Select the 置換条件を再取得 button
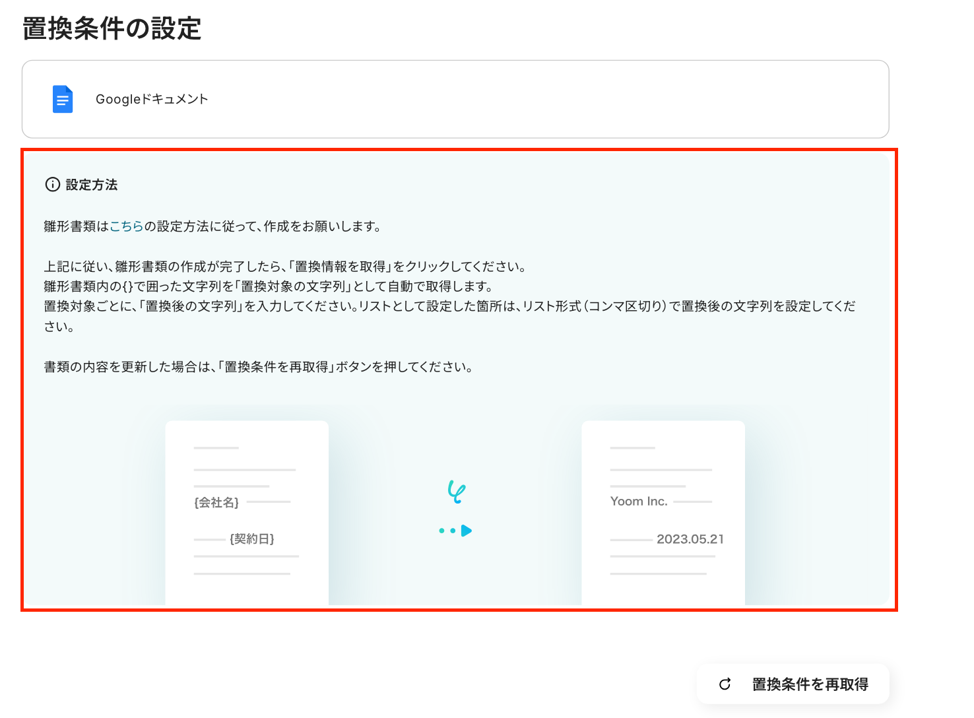Image resolution: width=974 pixels, height=718 pixels. (x=793, y=684)
